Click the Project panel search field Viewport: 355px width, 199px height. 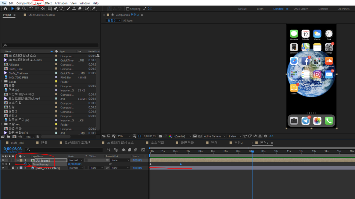pyautogui.click(x=50, y=45)
